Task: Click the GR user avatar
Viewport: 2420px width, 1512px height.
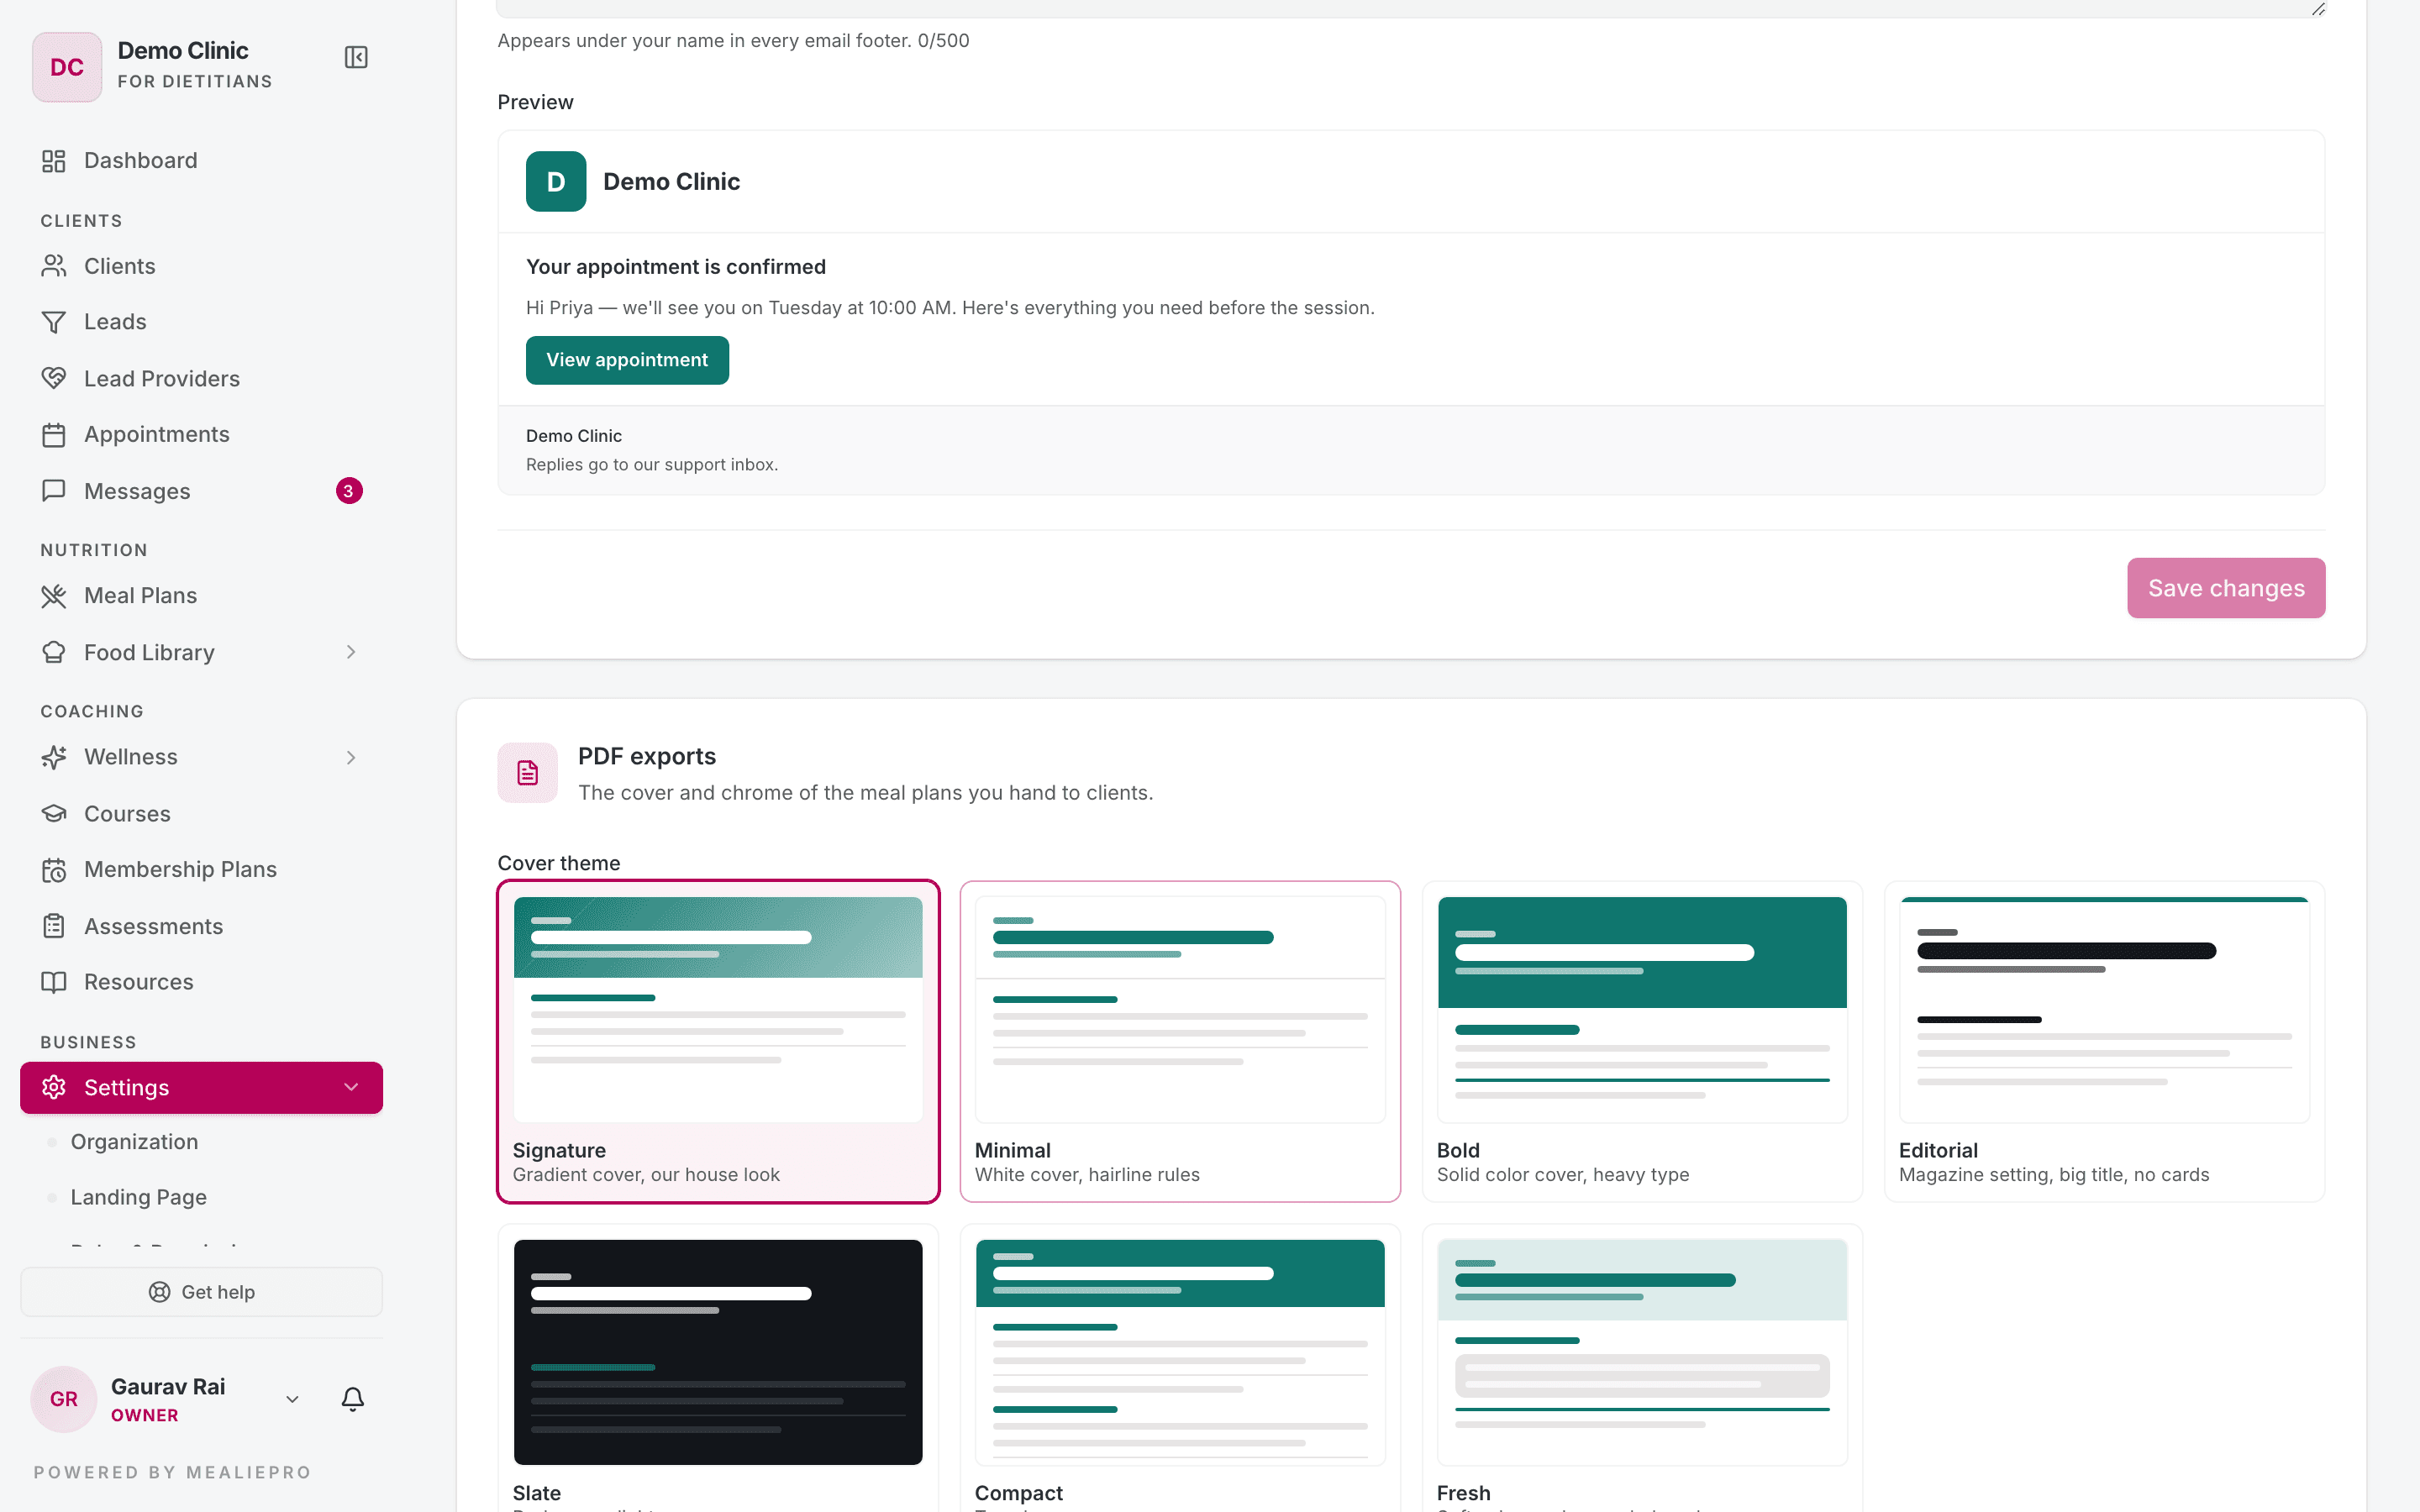Action: coord(64,1399)
